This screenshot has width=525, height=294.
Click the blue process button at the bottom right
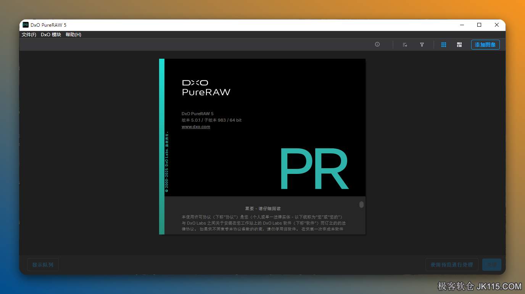pos(492,265)
